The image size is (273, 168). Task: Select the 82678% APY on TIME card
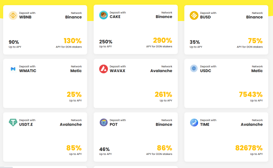coord(249,148)
